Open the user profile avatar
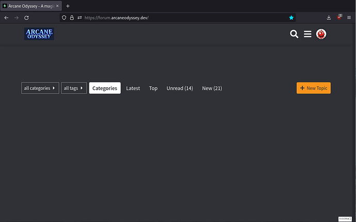The height and width of the screenshot is (222, 356). [321, 34]
